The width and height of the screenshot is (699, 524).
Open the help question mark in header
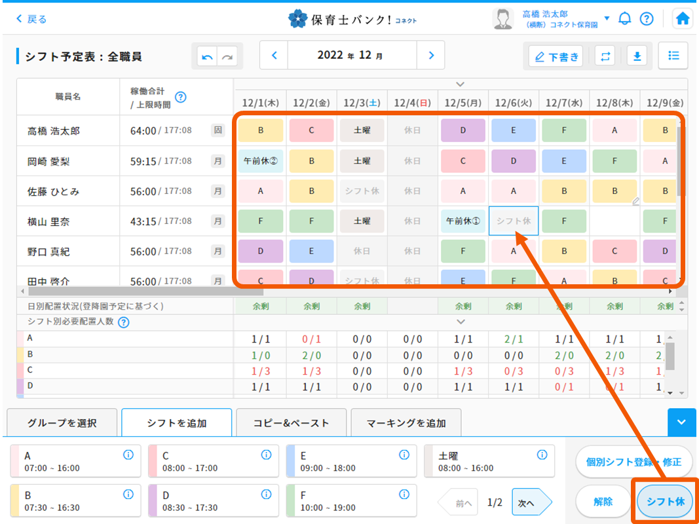(646, 18)
